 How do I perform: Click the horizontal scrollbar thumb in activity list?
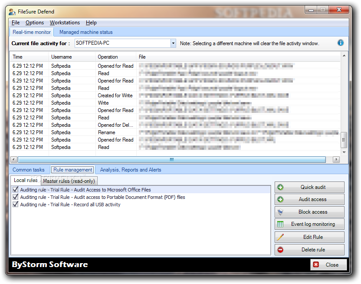[x=172, y=159]
